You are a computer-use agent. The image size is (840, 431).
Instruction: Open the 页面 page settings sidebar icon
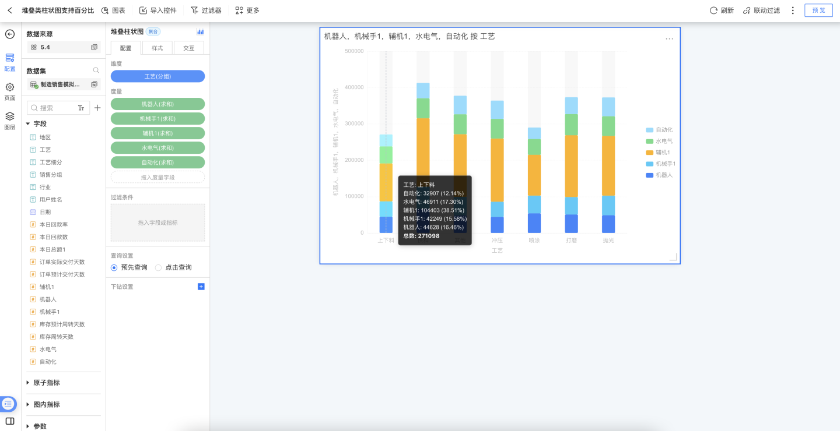coord(10,91)
